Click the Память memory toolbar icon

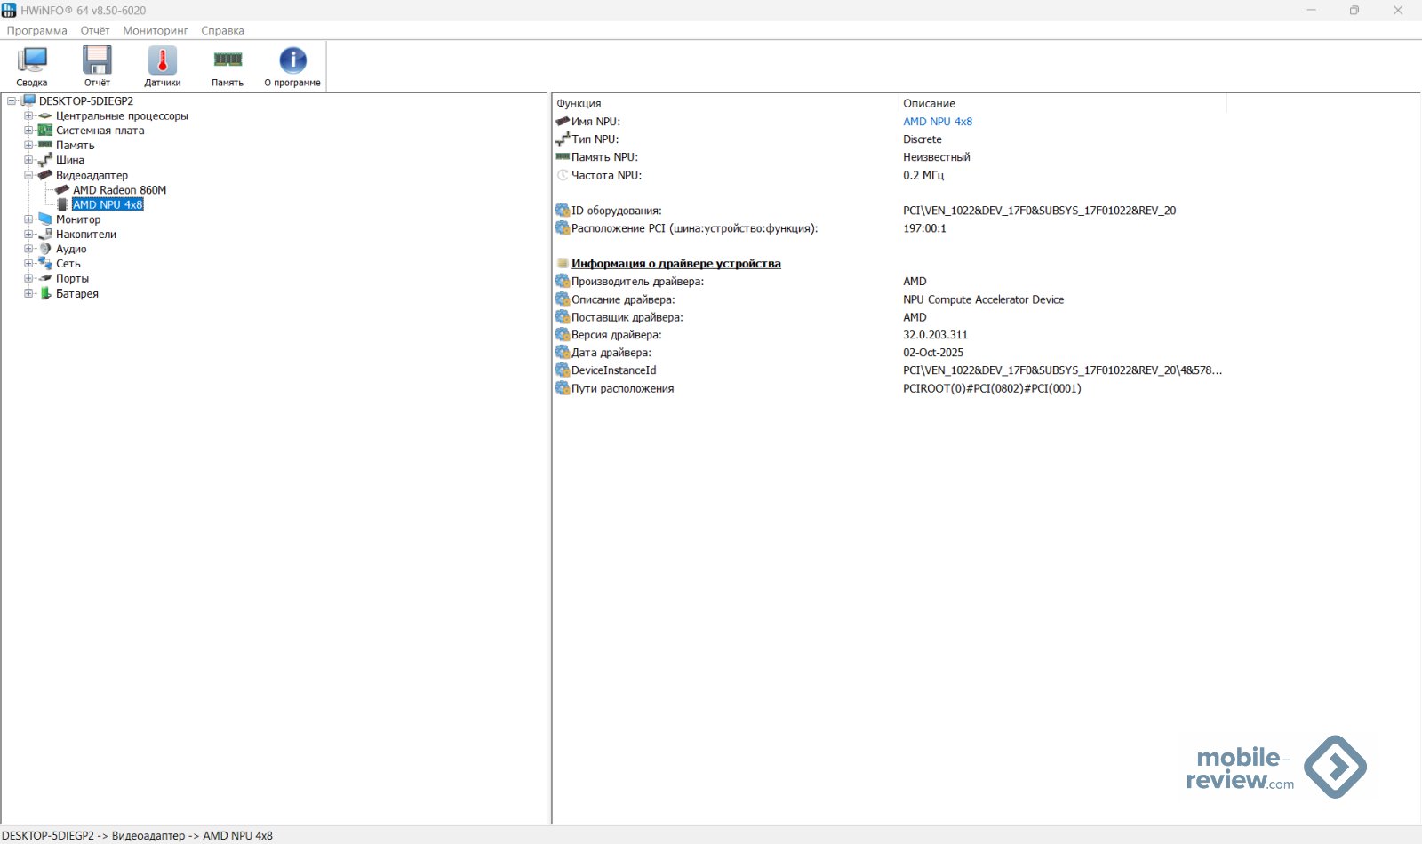coord(228,60)
